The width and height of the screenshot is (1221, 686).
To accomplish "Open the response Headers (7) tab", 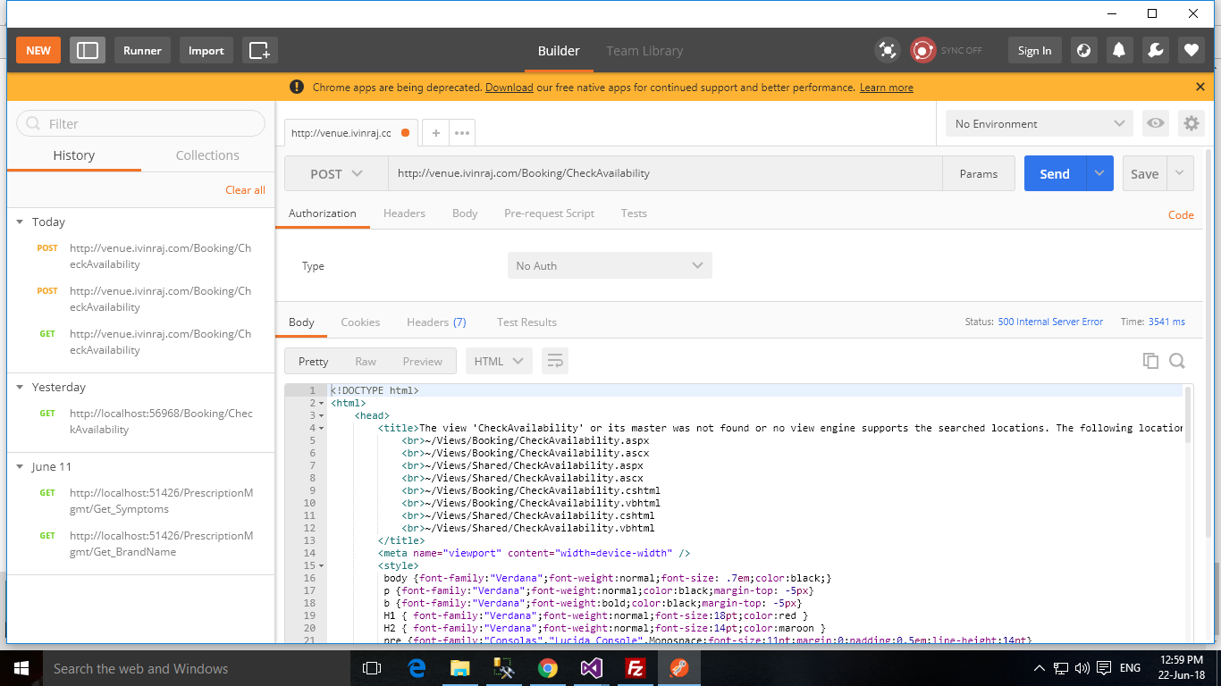I will click(x=436, y=322).
